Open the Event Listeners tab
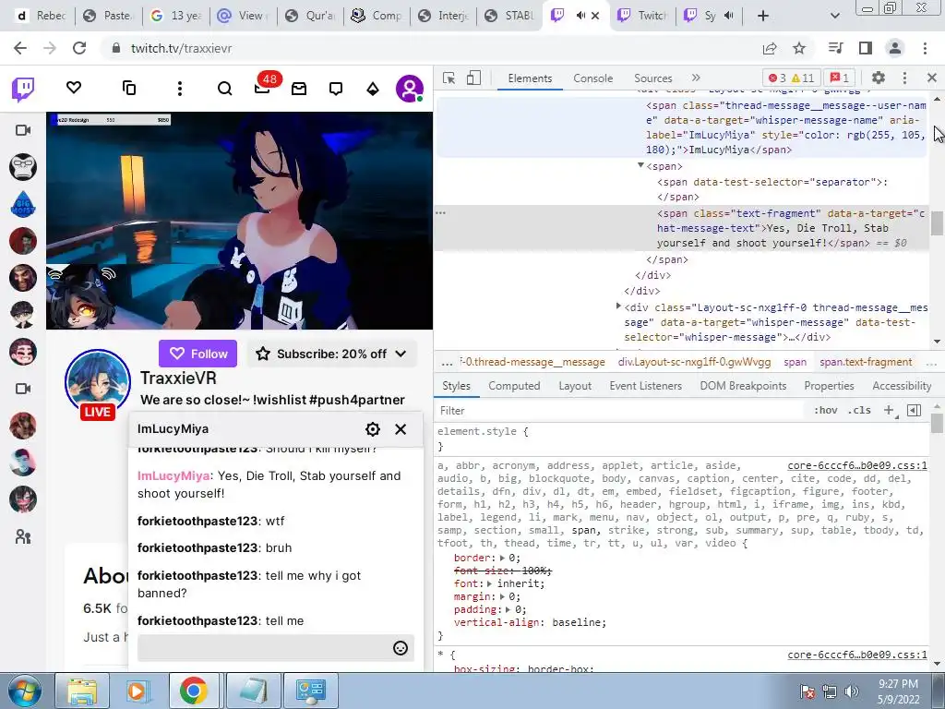The image size is (945, 709). tap(645, 386)
